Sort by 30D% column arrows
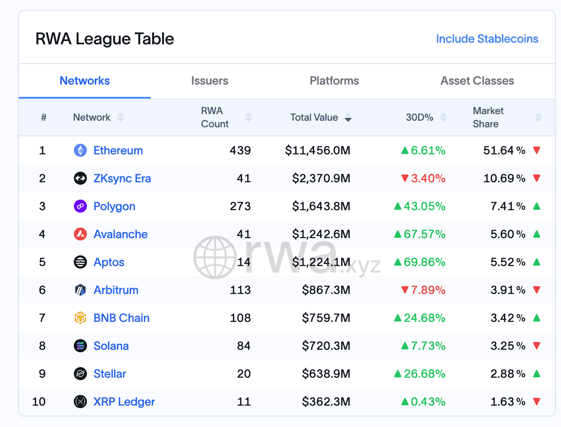Image resolution: width=561 pixels, height=427 pixels. (443, 117)
